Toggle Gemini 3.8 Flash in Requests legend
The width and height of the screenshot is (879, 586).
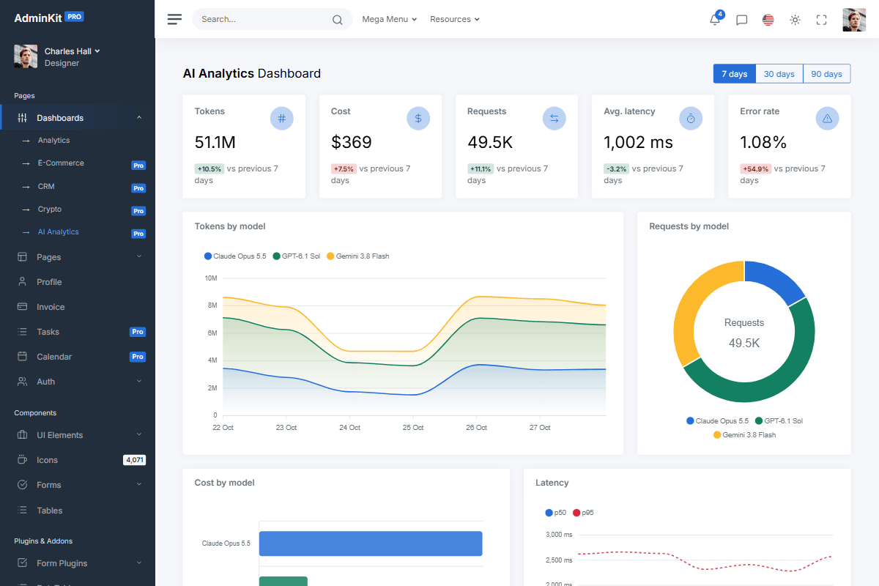pyautogui.click(x=744, y=435)
